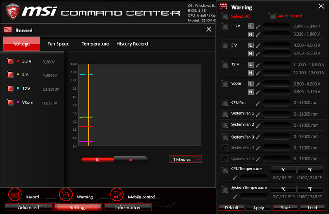Click the L low-limit icon for 5 V
This screenshot has height=214, width=329.
click(x=250, y=45)
